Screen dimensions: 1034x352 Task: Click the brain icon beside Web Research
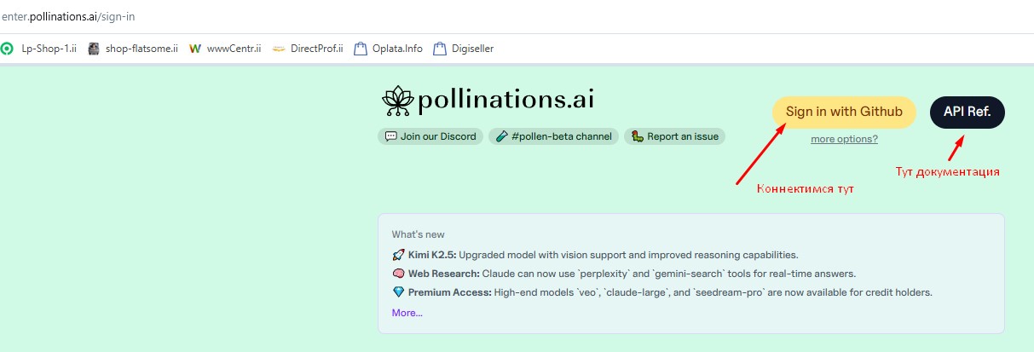coord(398,274)
